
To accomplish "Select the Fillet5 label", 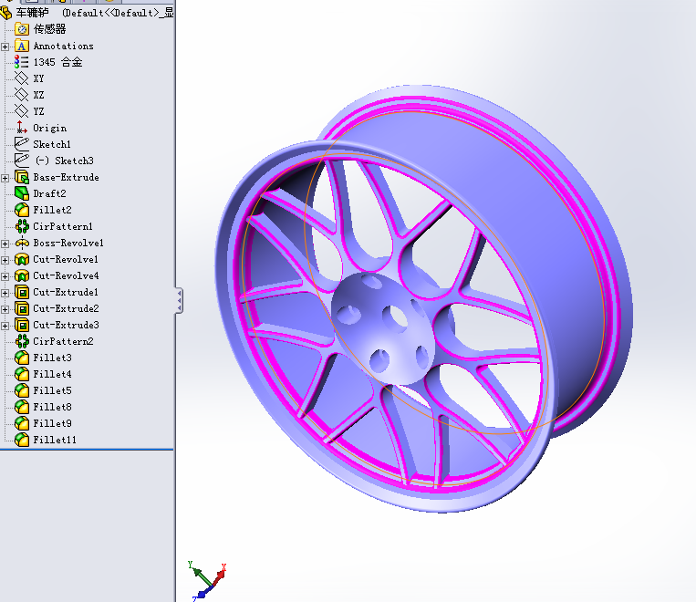I will point(52,390).
